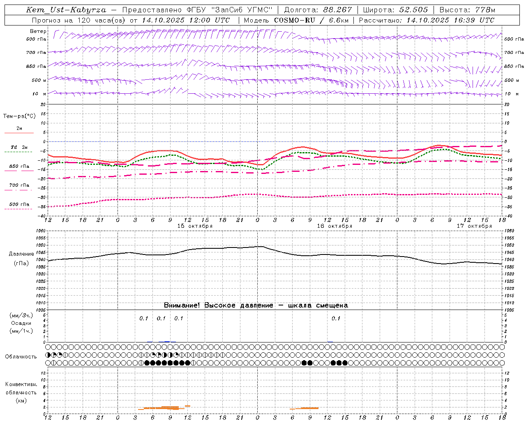Click the Осадки precipitation label
The width and height of the screenshot is (526, 421).
(x=21, y=323)
